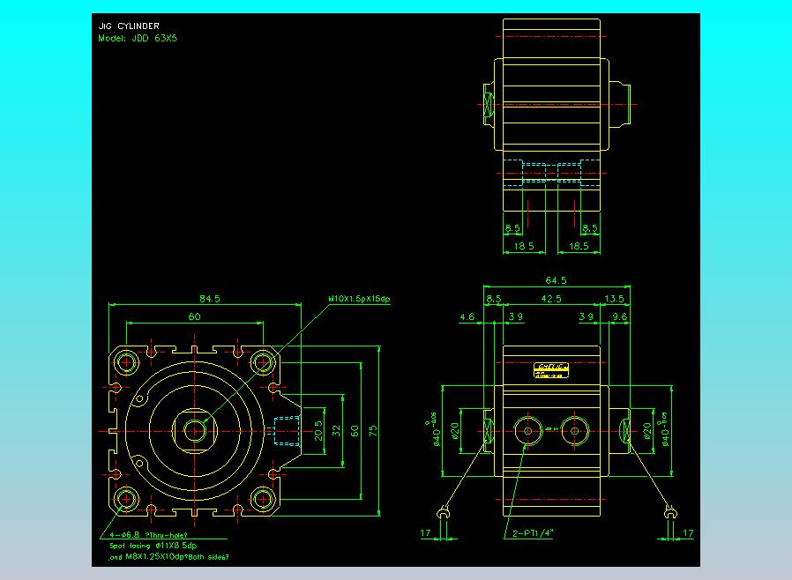Select the 13.5 dimension value
This screenshot has width=792, height=580.
click(614, 298)
